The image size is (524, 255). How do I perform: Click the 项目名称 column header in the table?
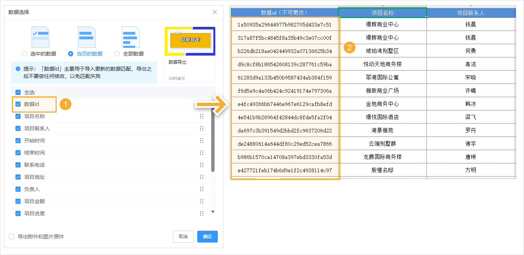click(383, 12)
